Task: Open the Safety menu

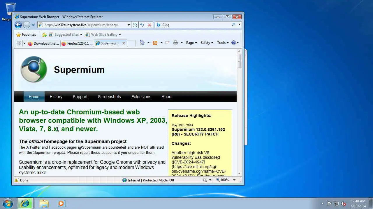Action: pos(207,43)
